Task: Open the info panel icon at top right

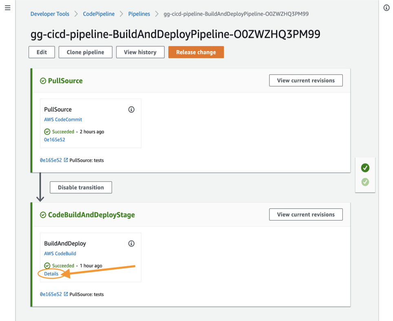Action: pos(386,8)
